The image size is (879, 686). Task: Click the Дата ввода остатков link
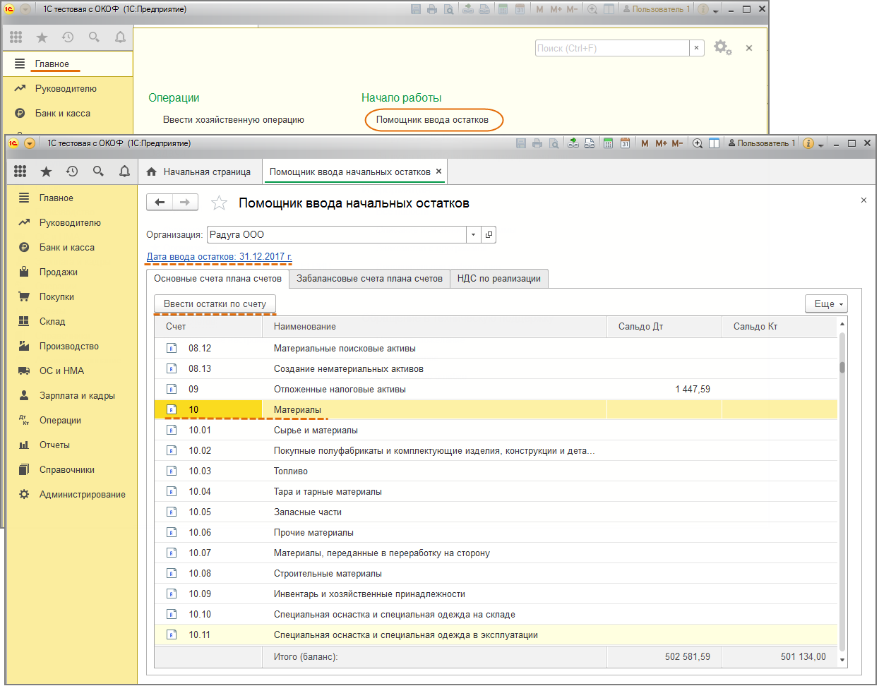[x=219, y=257]
